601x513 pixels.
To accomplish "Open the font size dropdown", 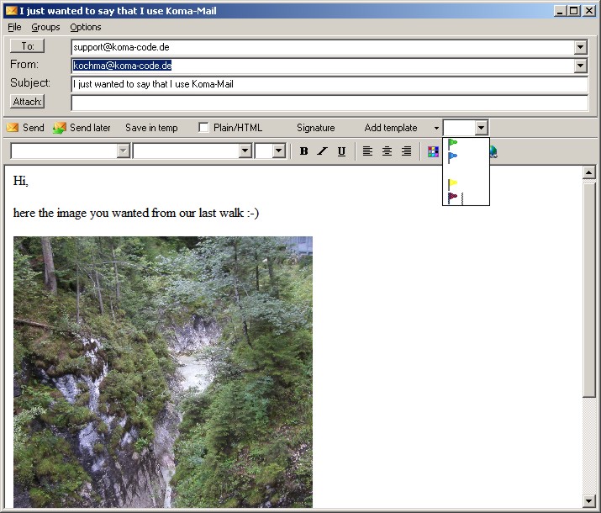I will coord(279,151).
